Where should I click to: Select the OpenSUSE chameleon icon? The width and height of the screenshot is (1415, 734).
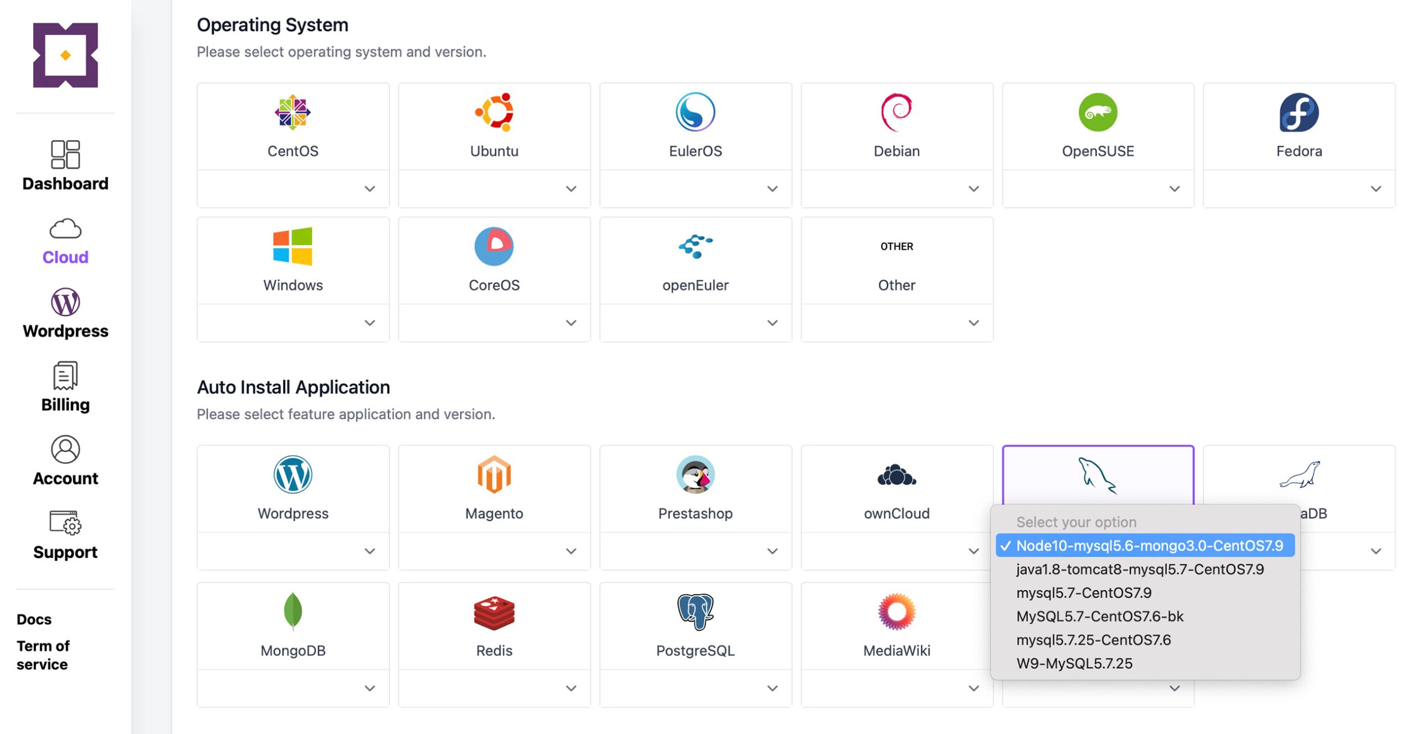[x=1097, y=112]
